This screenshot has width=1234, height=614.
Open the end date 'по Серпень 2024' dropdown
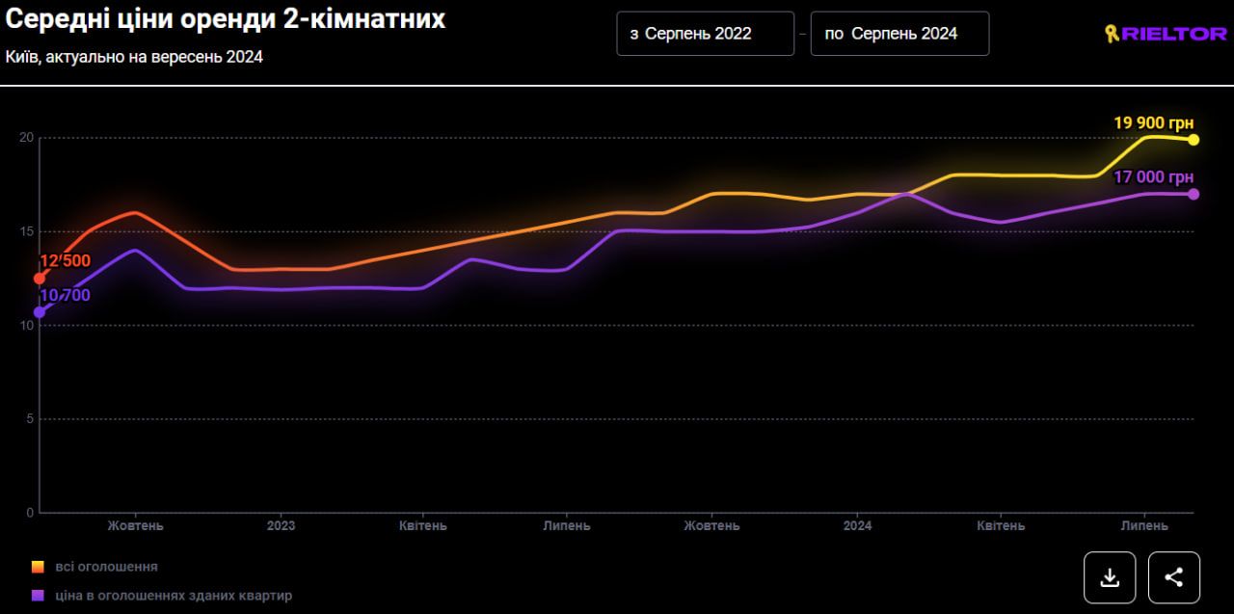(x=899, y=34)
